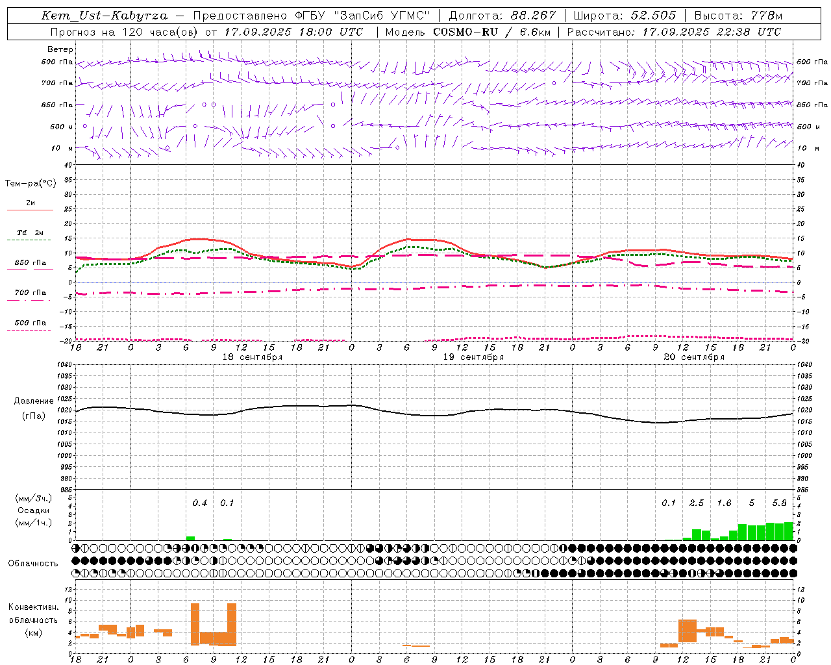Click the '(мм/3ч.)' precipitation unit label
The height and width of the screenshot is (665, 831).
coord(34,498)
